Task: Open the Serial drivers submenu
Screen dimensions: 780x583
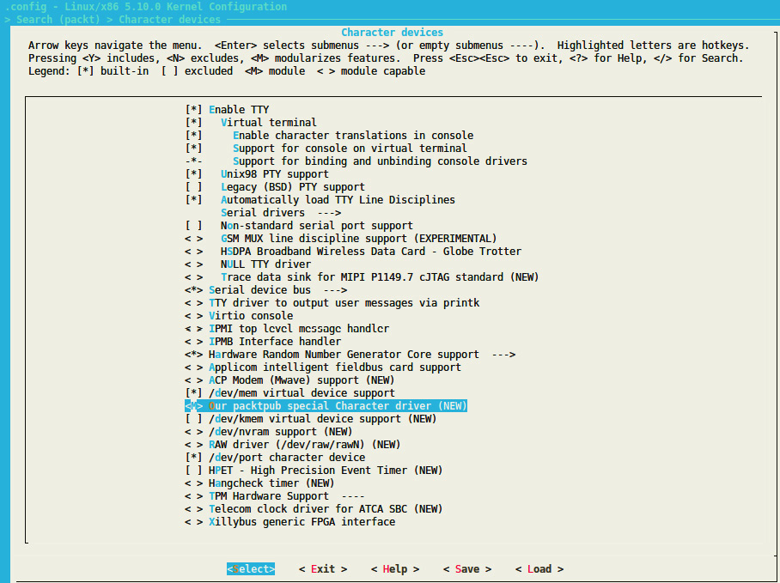Action: pos(280,213)
